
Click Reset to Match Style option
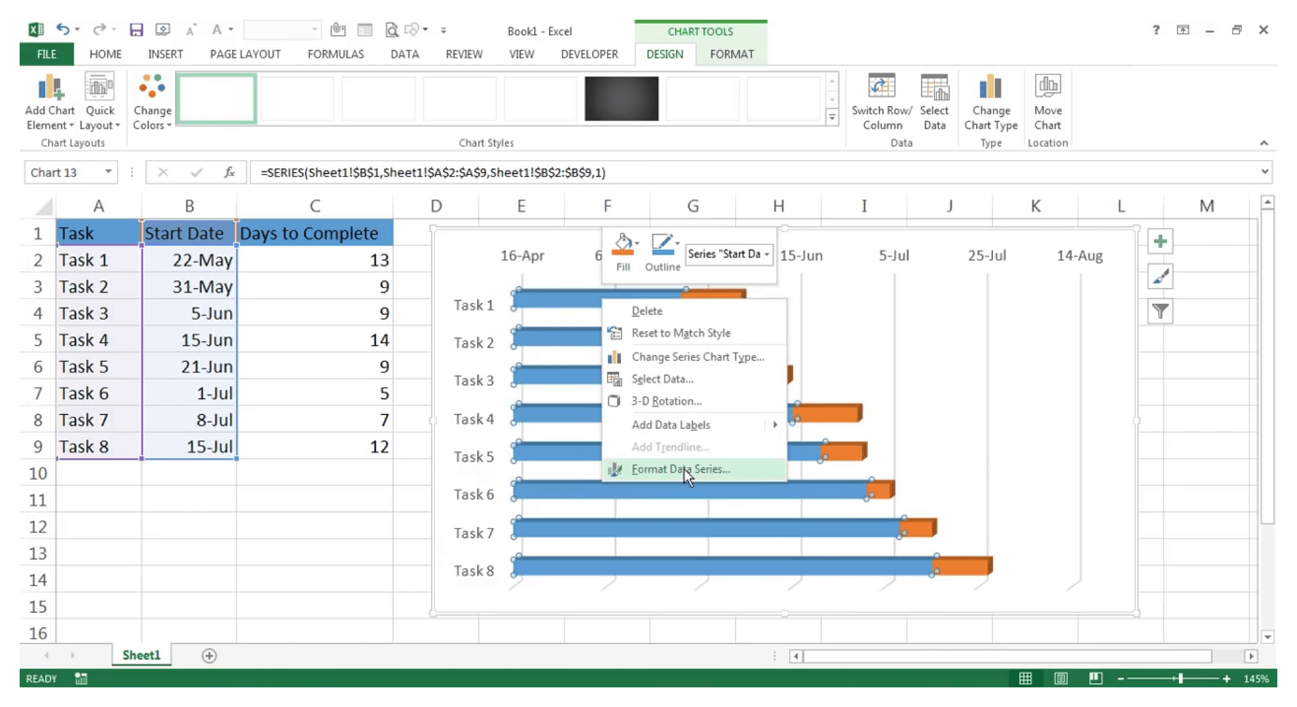click(681, 333)
